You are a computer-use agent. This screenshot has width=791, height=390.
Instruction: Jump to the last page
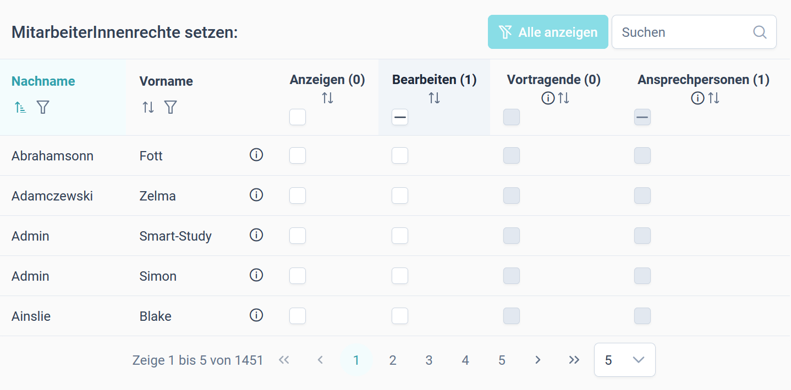[574, 360]
